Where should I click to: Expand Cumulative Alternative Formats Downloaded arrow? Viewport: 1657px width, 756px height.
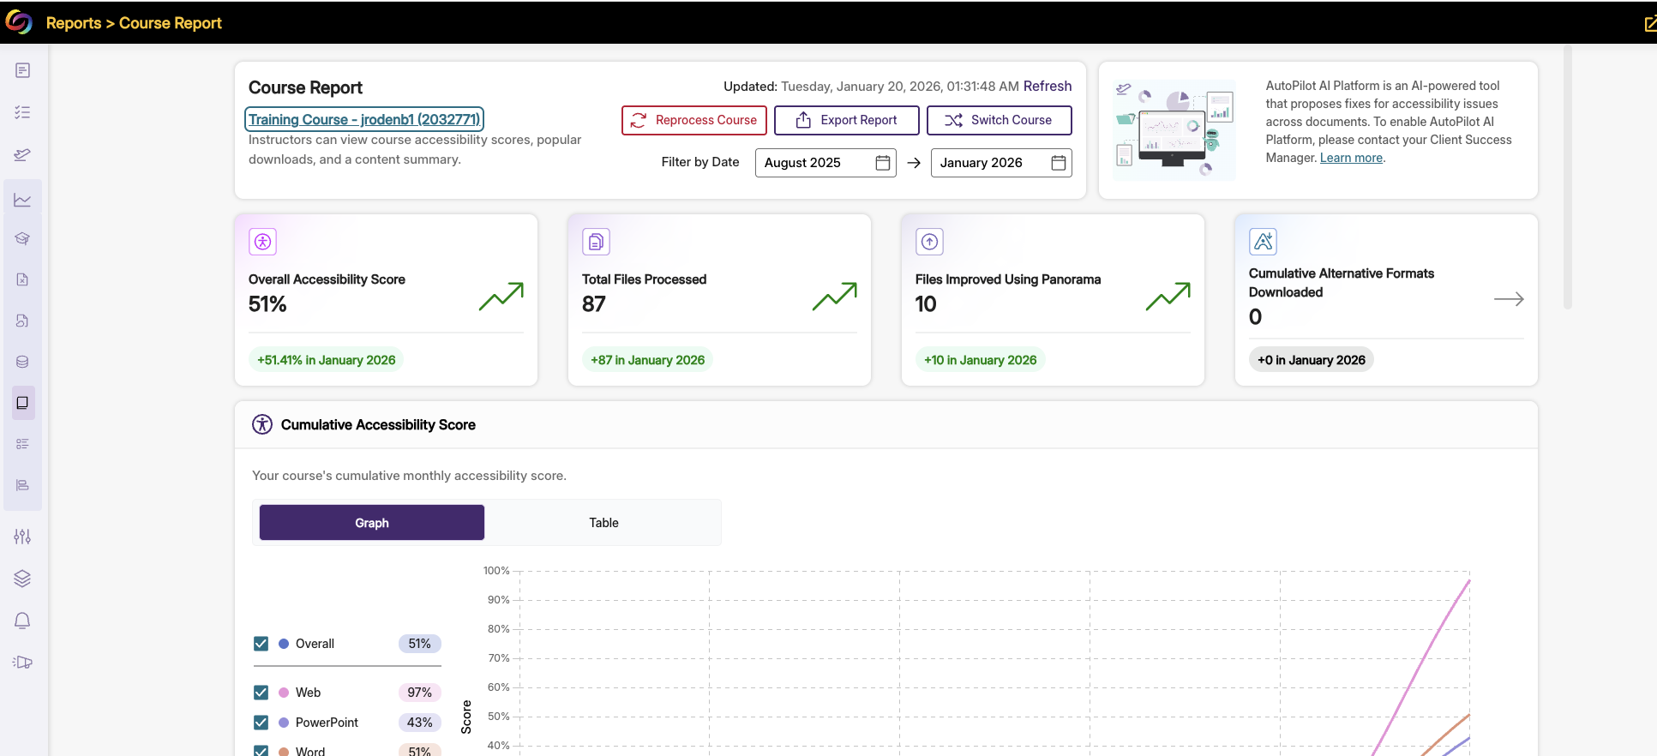click(x=1508, y=299)
